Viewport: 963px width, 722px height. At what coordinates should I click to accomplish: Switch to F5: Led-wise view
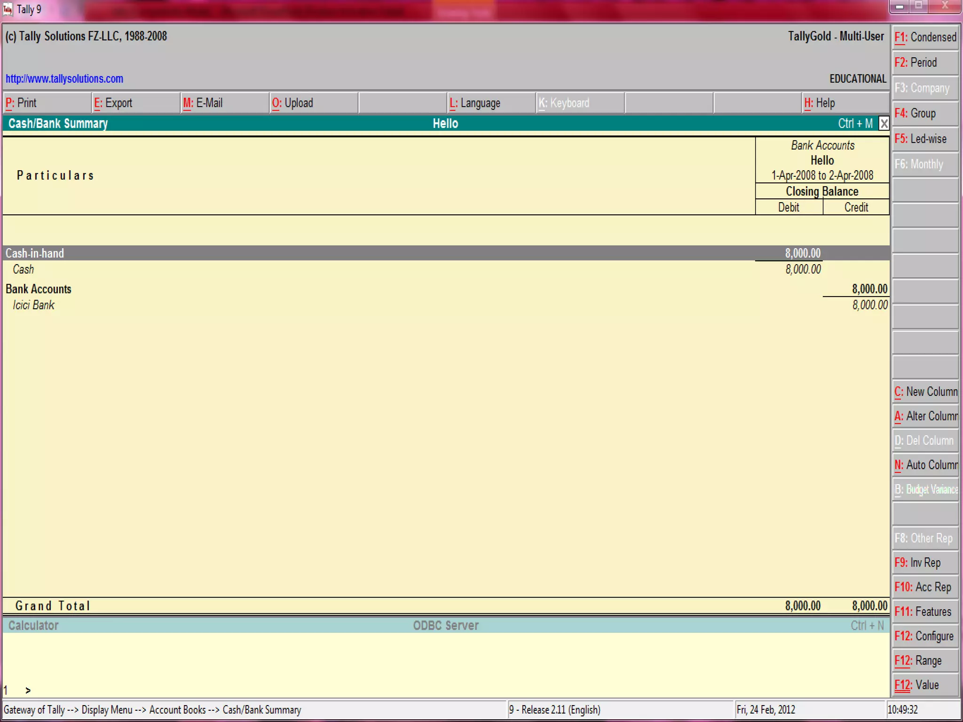point(924,139)
